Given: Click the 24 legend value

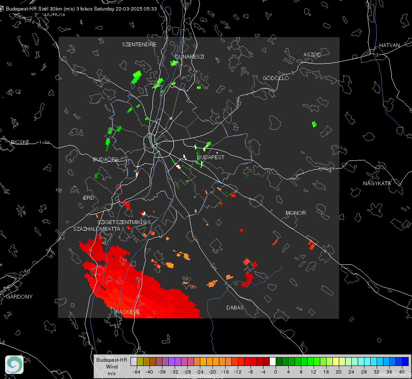Looking at the screenshot, I should [x=351, y=372].
